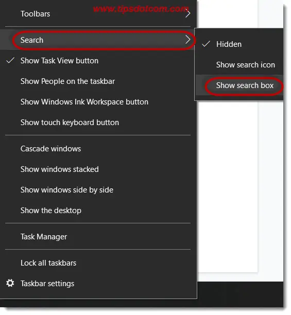Image resolution: width=291 pixels, height=315 pixels.
Task: Click the gear icon beside Taskbar settings
Action: coord(10,283)
